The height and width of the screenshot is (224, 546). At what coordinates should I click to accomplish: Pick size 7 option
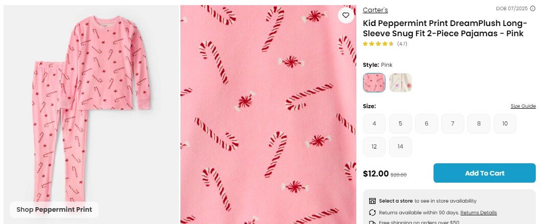click(x=452, y=123)
